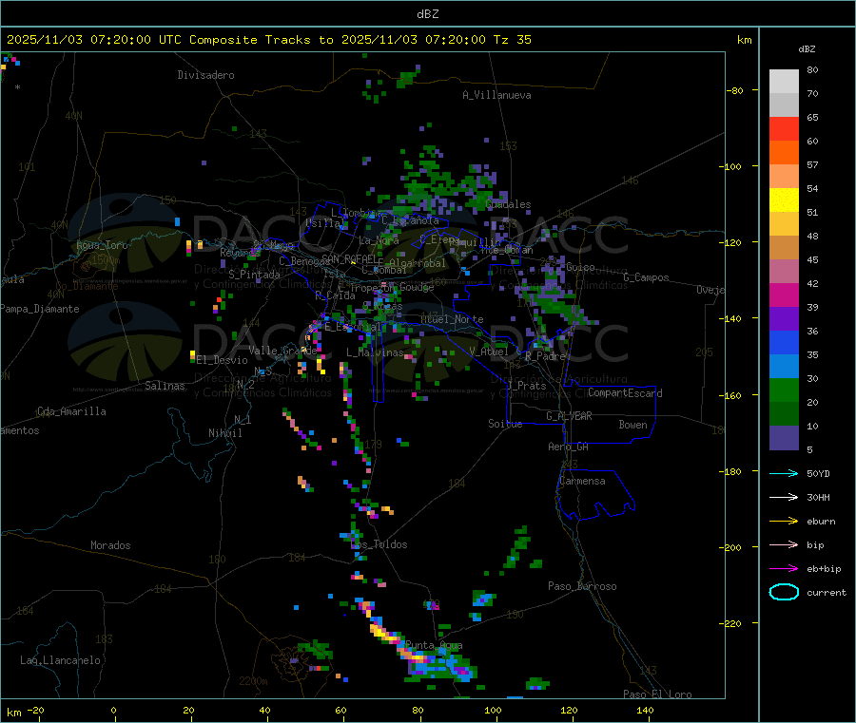
Task: Click the Punta_Agua map label
Action: 434,646
